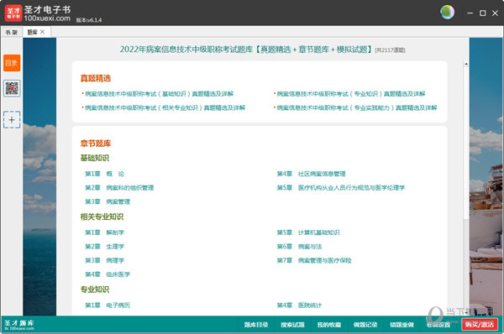The width and height of the screenshot is (504, 334).
Task: Open 搜索试题 in bottom bar
Action: click(x=292, y=325)
